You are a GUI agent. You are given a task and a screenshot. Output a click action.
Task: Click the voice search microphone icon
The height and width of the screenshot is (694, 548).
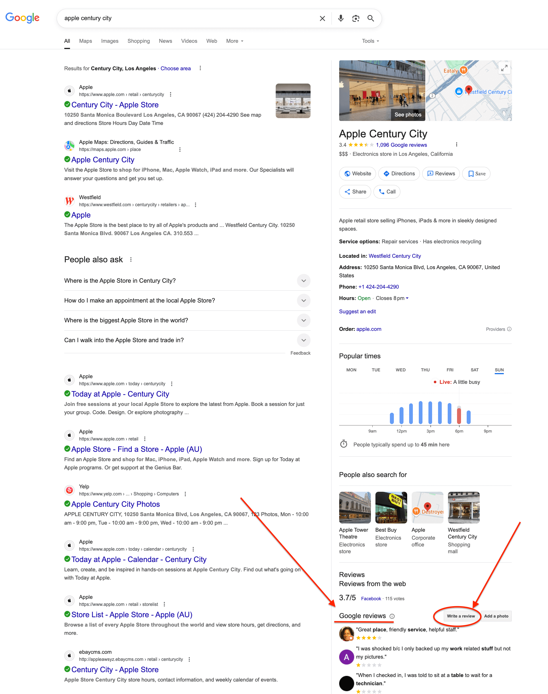click(341, 18)
